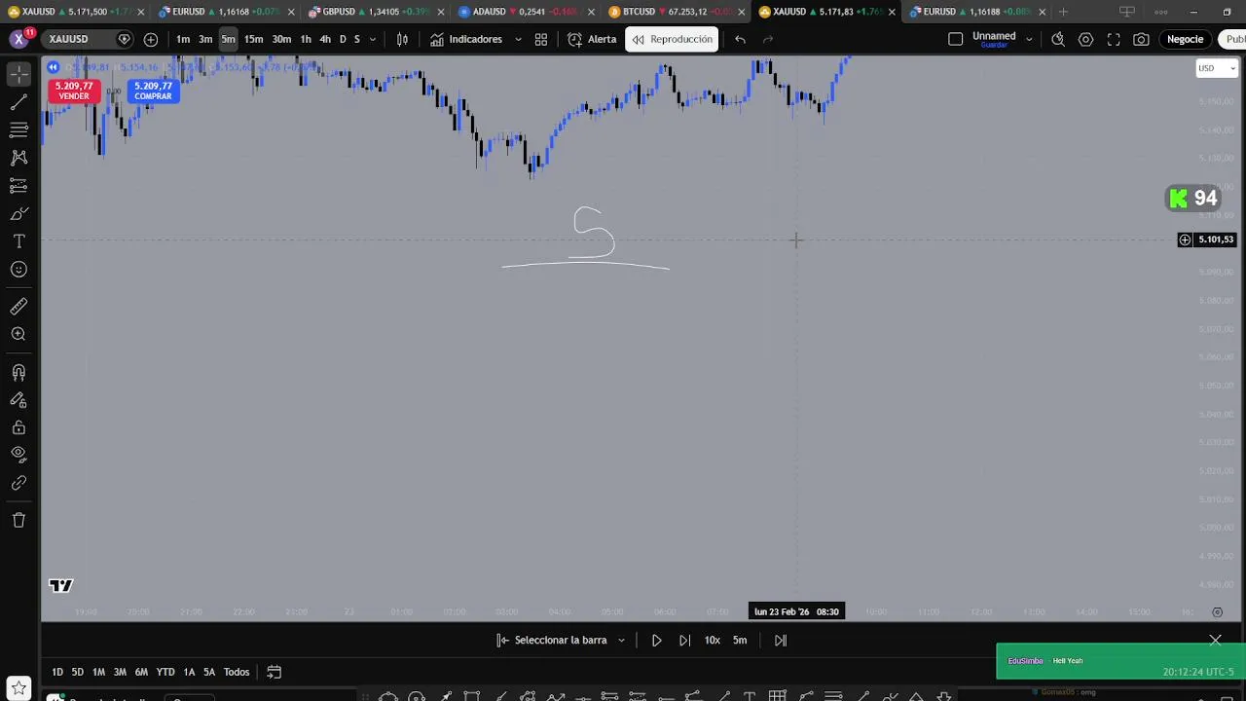The height and width of the screenshot is (701, 1246).
Task: Hide all drawings with eye icon
Action: coord(18,454)
